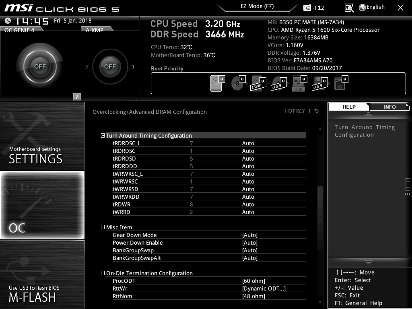This screenshot has width=412, height=309.
Task: Select the USB key boot device icon
Action: 299,83
